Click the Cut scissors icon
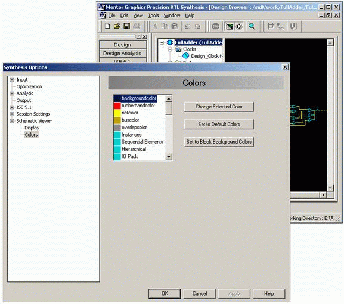344x304 pixels. click(x=154, y=26)
